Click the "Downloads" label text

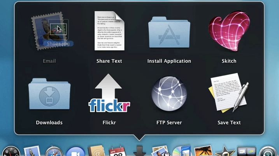pyautogui.click(x=49, y=123)
